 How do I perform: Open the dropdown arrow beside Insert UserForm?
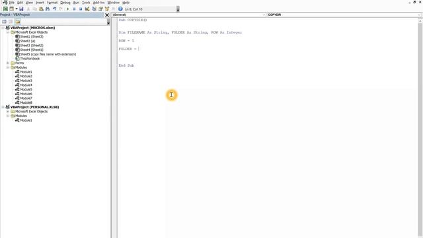click(x=17, y=9)
